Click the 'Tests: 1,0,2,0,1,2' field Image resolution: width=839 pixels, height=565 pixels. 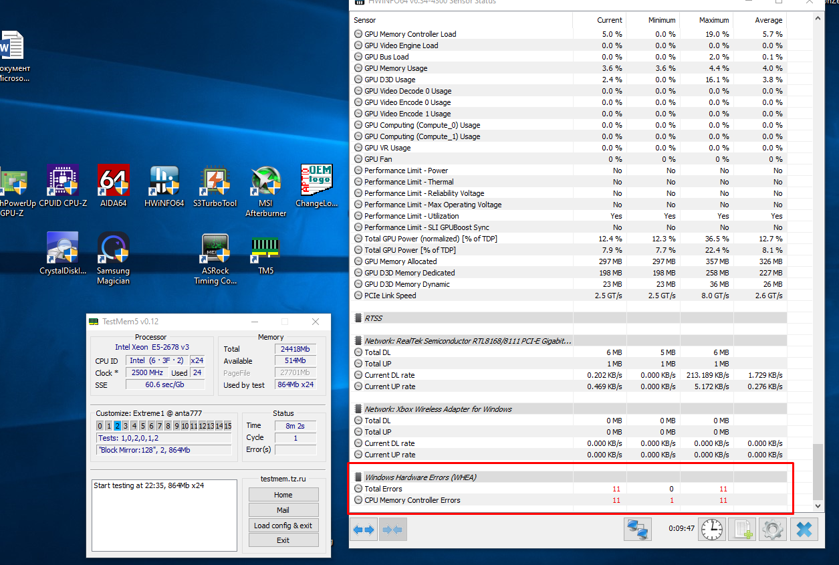point(164,438)
